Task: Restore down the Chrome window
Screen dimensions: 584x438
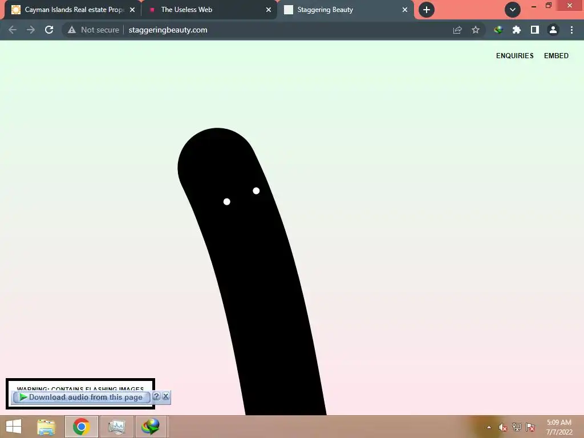Action: [x=549, y=6]
